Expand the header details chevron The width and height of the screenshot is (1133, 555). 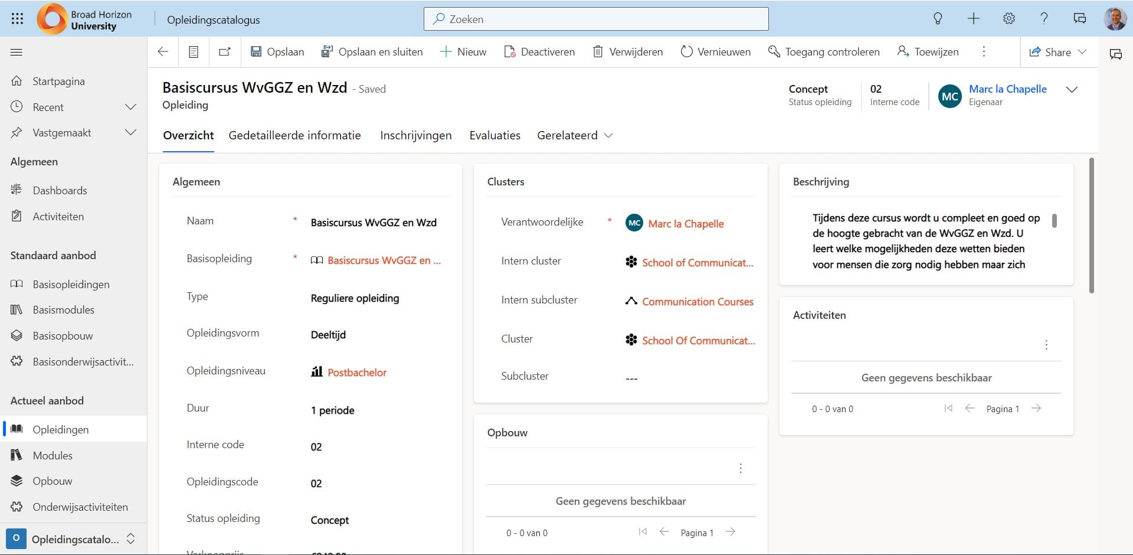click(1072, 90)
